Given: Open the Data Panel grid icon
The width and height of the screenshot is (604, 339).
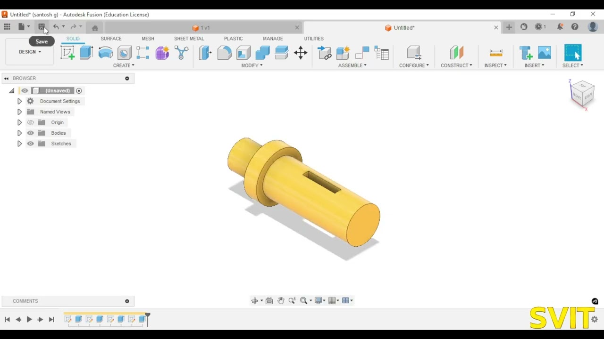Looking at the screenshot, I should tap(7, 27).
